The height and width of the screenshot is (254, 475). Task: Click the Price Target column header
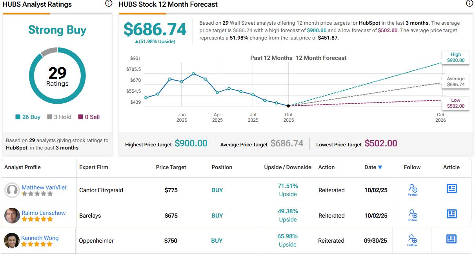coord(171,167)
